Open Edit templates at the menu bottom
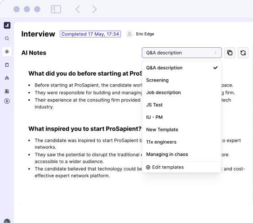This screenshot has height=223, width=253. [x=182, y=167]
